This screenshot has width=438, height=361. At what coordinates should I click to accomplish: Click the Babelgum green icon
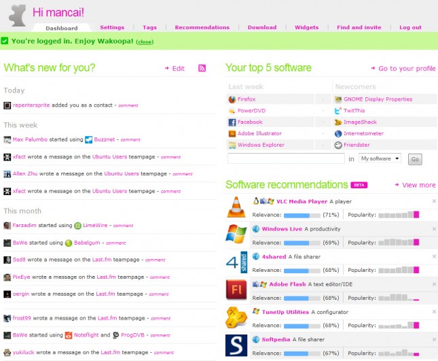(x=69, y=243)
